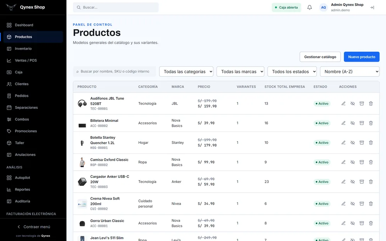
Task: Select the Productos sidebar item
Action: pyautogui.click(x=33, y=37)
